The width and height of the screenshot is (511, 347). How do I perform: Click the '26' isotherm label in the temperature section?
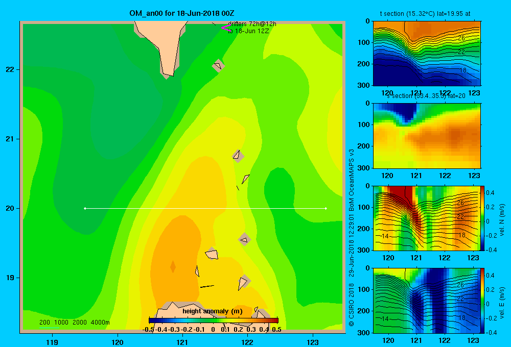click(461, 38)
